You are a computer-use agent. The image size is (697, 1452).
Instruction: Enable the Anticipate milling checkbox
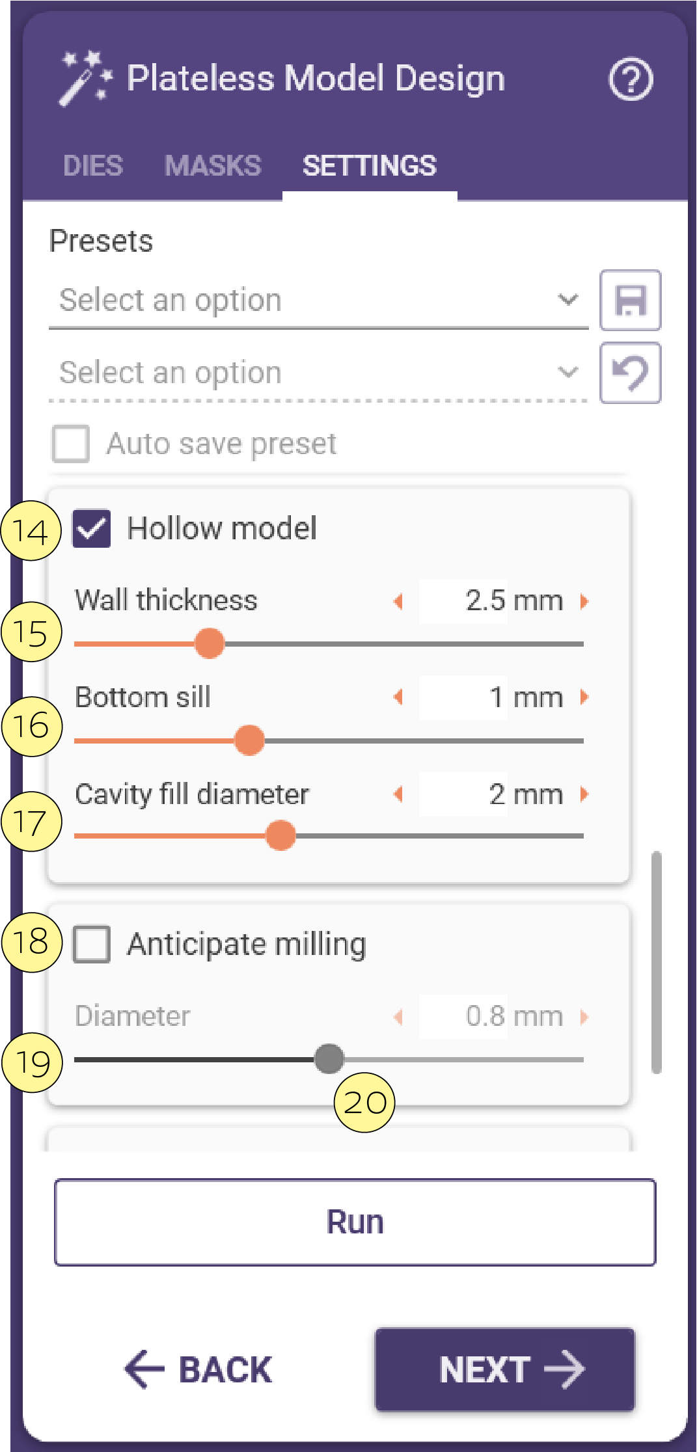coord(91,944)
